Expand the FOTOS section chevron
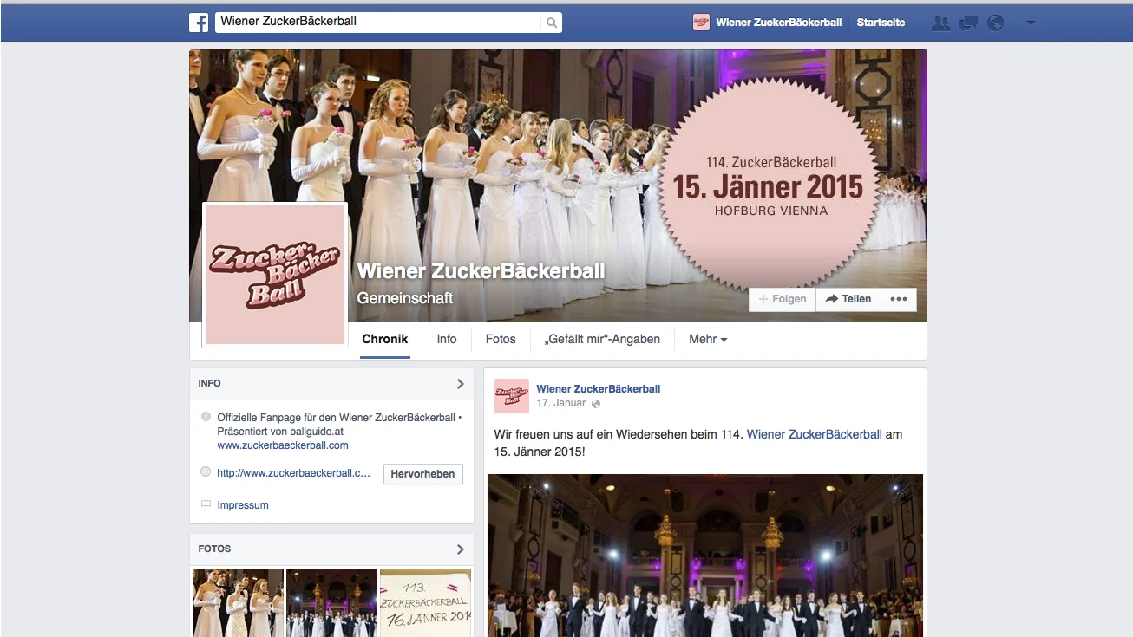 pos(460,549)
